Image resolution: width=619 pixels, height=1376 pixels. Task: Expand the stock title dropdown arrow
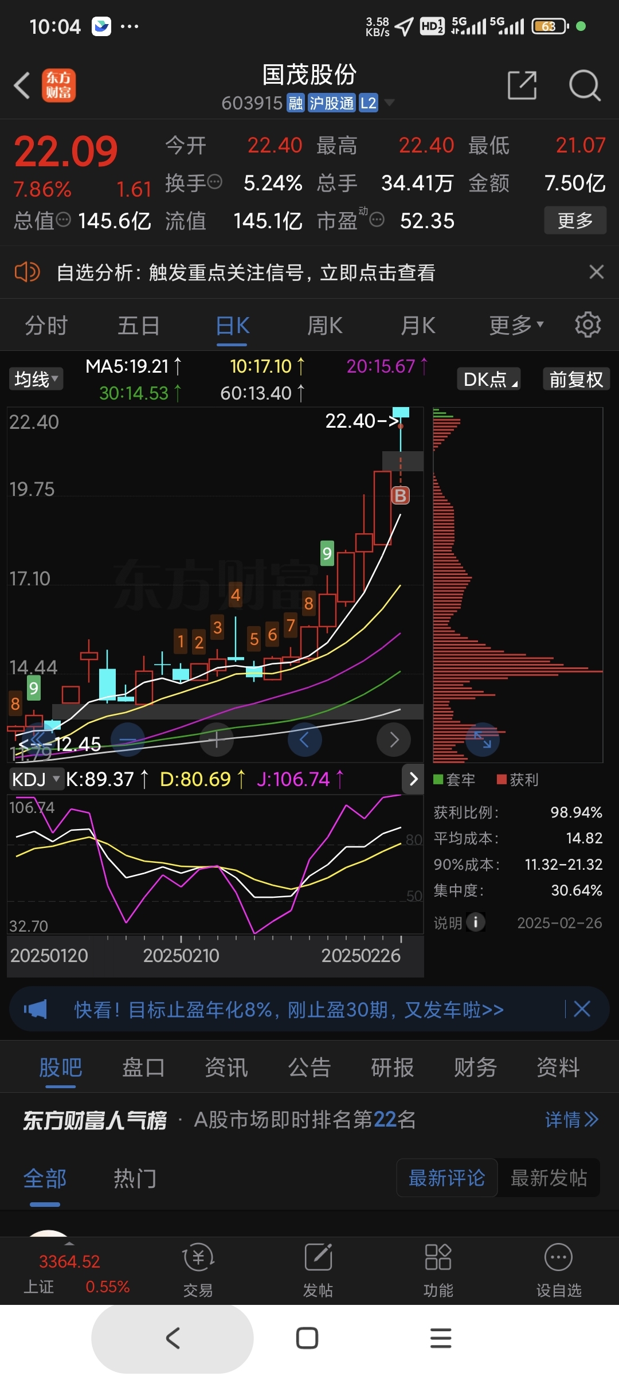point(389,103)
